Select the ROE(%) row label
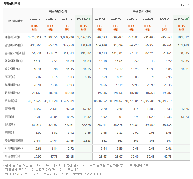Viewport: 193px width, 179px height. pos(11,77)
